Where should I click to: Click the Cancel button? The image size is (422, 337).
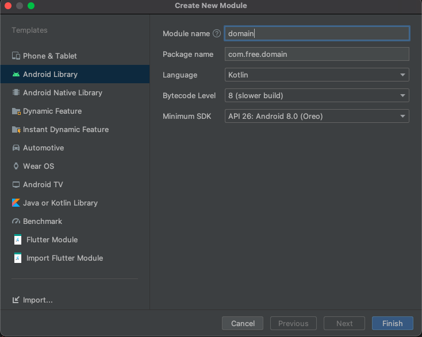(x=243, y=323)
